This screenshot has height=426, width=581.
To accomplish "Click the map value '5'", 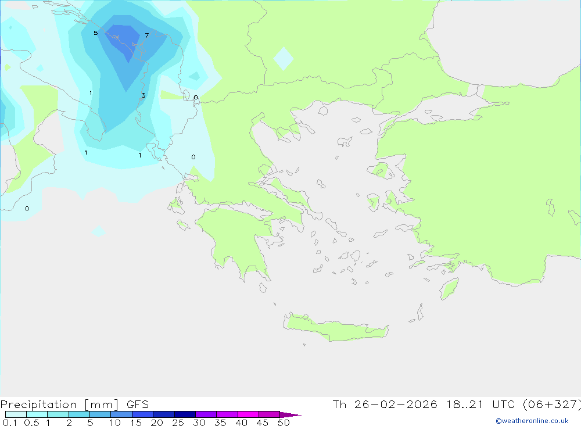I will coord(96,33).
